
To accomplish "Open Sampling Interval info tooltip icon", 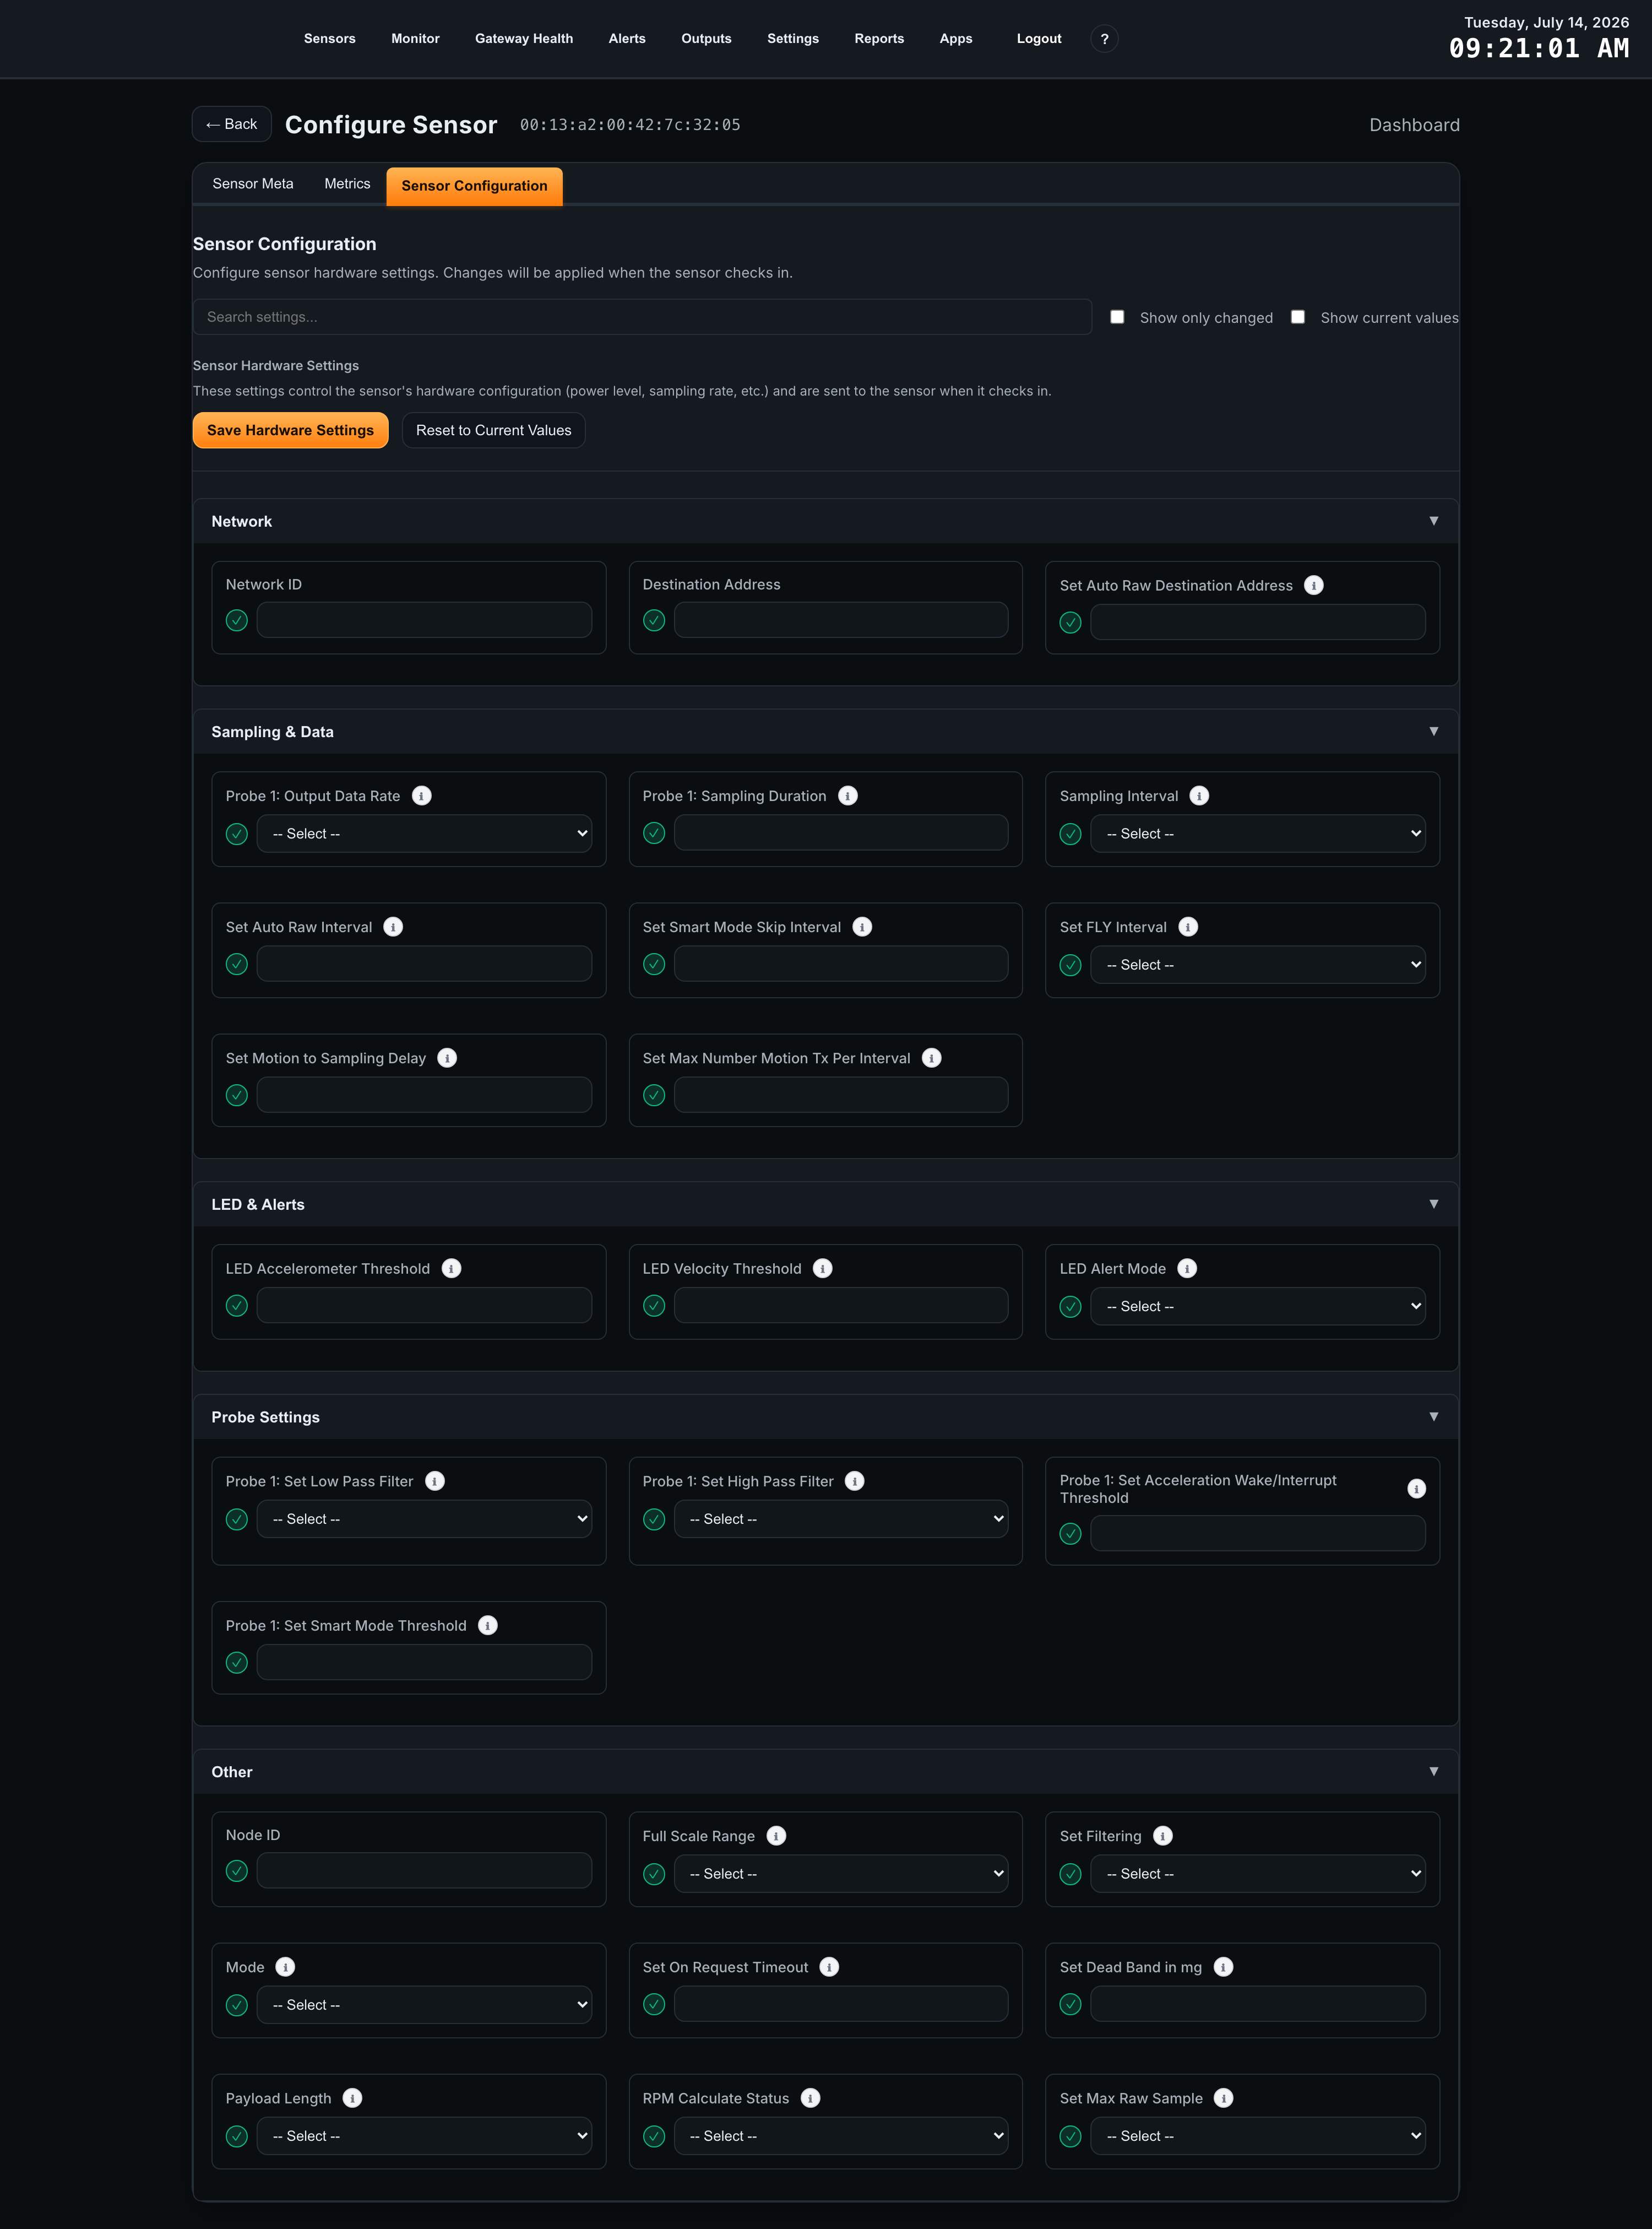I will click(x=1200, y=796).
